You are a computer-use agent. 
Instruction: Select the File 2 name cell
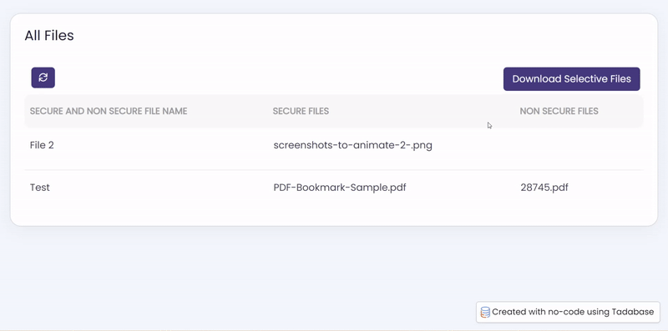pyautogui.click(x=42, y=145)
